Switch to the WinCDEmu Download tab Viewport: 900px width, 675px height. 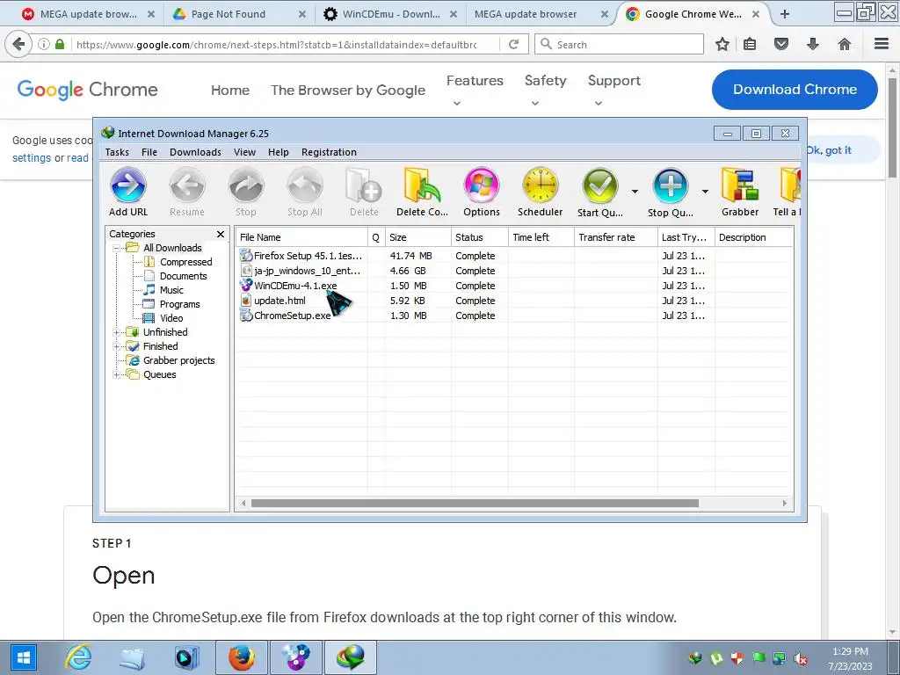tap(390, 14)
